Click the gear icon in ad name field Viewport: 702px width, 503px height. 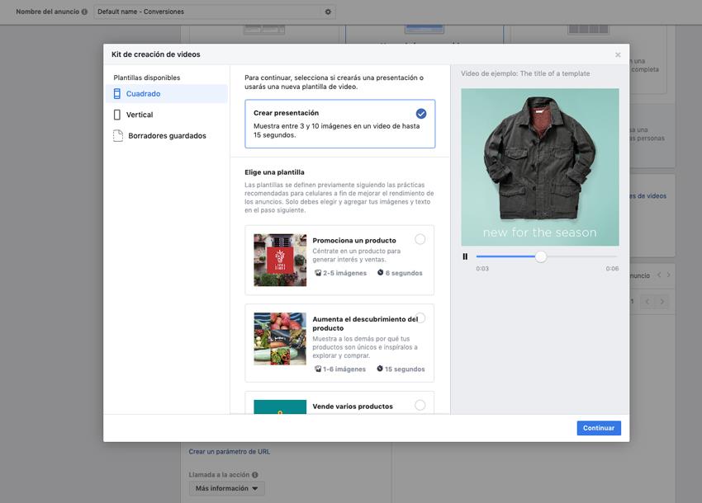pos(328,12)
